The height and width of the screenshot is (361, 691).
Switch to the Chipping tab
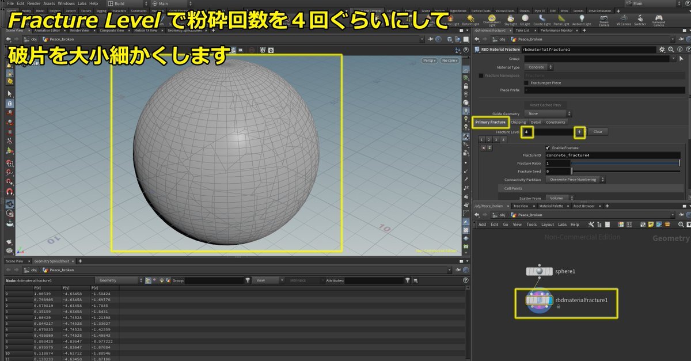pyautogui.click(x=518, y=122)
